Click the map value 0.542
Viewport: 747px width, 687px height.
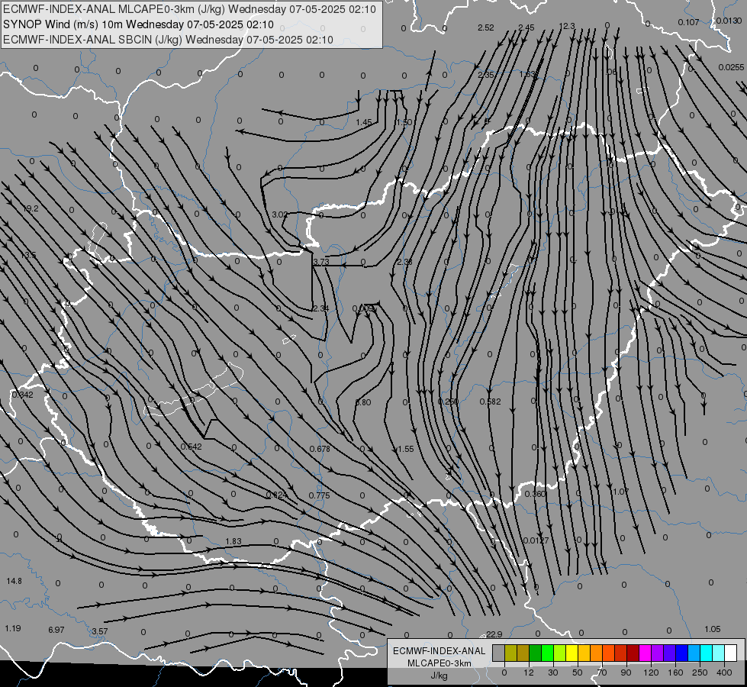pyautogui.click(x=191, y=447)
